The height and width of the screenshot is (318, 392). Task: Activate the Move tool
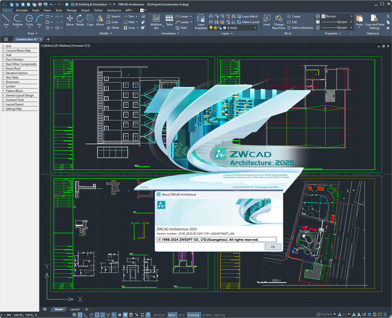(x=70, y=20)
